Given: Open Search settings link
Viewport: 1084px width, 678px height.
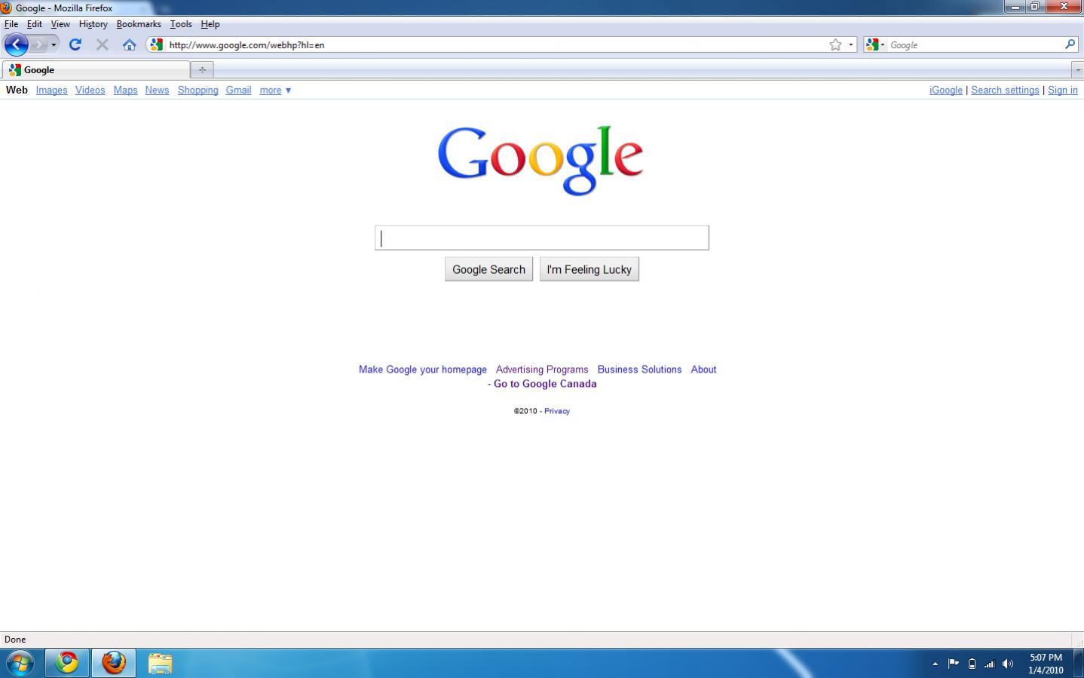Looking at the screenshot, I should [1005, 90].
